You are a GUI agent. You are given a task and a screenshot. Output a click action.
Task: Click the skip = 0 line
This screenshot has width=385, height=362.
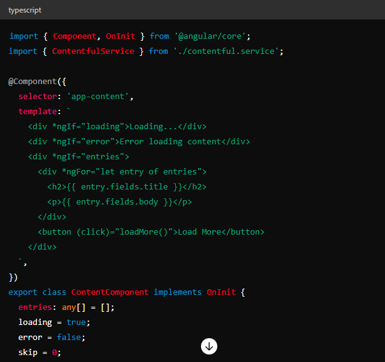click(x=39, y=352)
